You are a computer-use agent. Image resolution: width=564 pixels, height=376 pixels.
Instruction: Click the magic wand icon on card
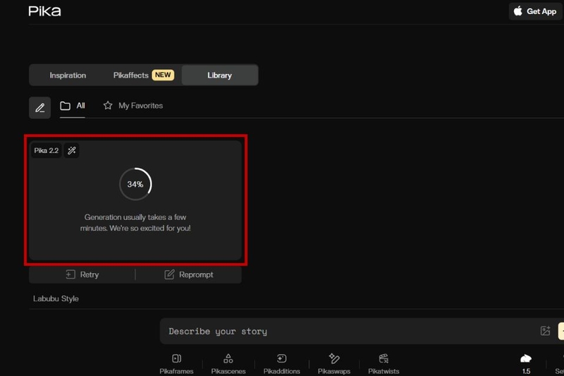pyautogui.click(x=72, y=150)
